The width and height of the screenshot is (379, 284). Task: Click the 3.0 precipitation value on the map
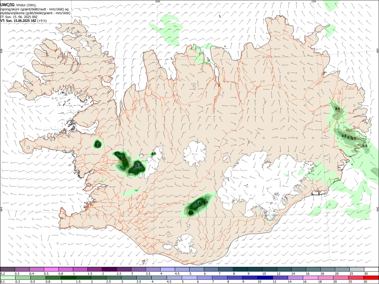(98, 145)
